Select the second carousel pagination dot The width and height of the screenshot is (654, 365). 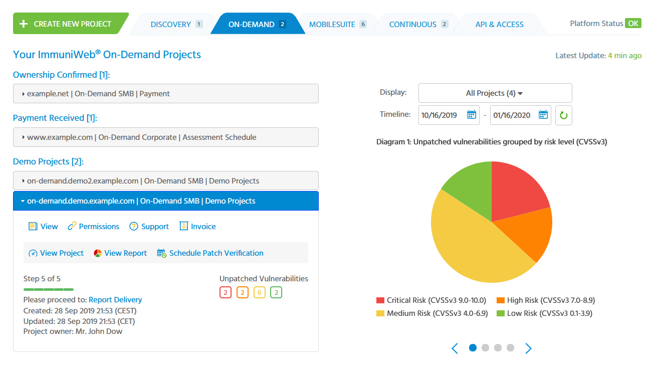(485, 348)
